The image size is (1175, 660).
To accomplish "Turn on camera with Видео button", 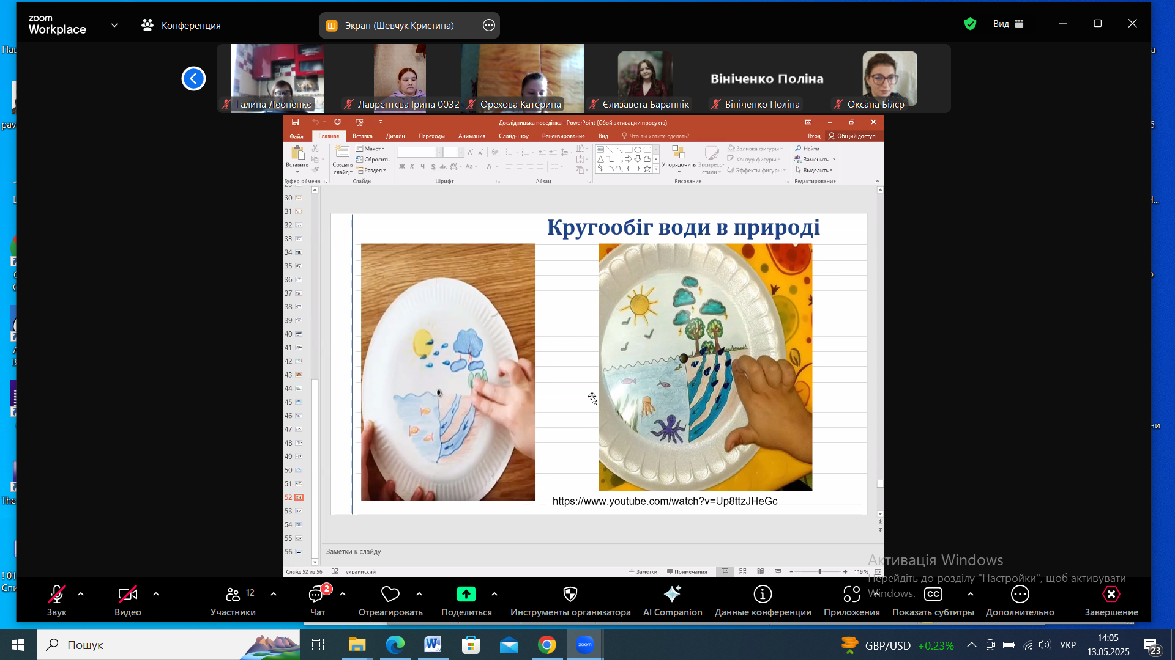I will (x=128, y=601).
